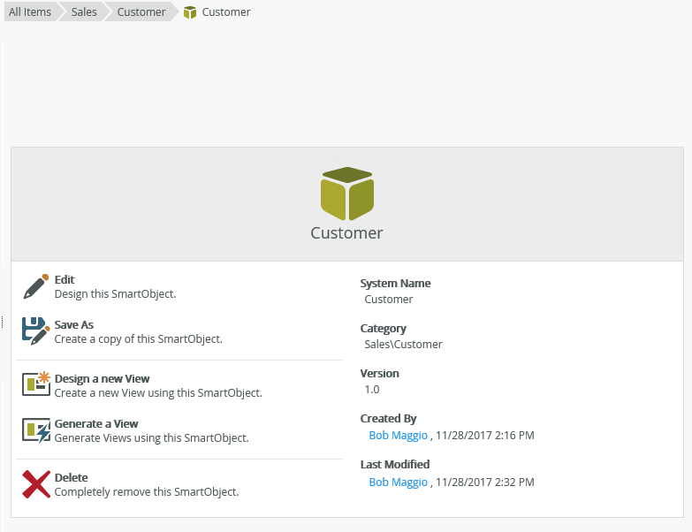Click the red X Delete icon

pyautogui.click(x=35, y=483)
